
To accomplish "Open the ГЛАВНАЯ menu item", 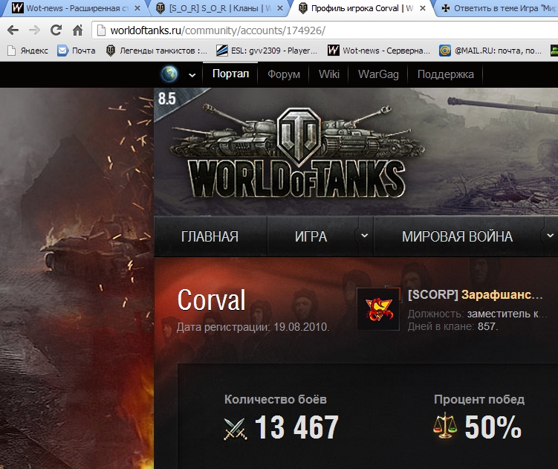I will (210, 236).
